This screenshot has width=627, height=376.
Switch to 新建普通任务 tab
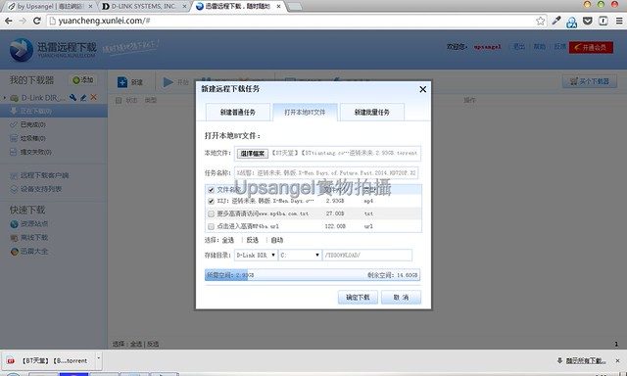coord(237,113)
